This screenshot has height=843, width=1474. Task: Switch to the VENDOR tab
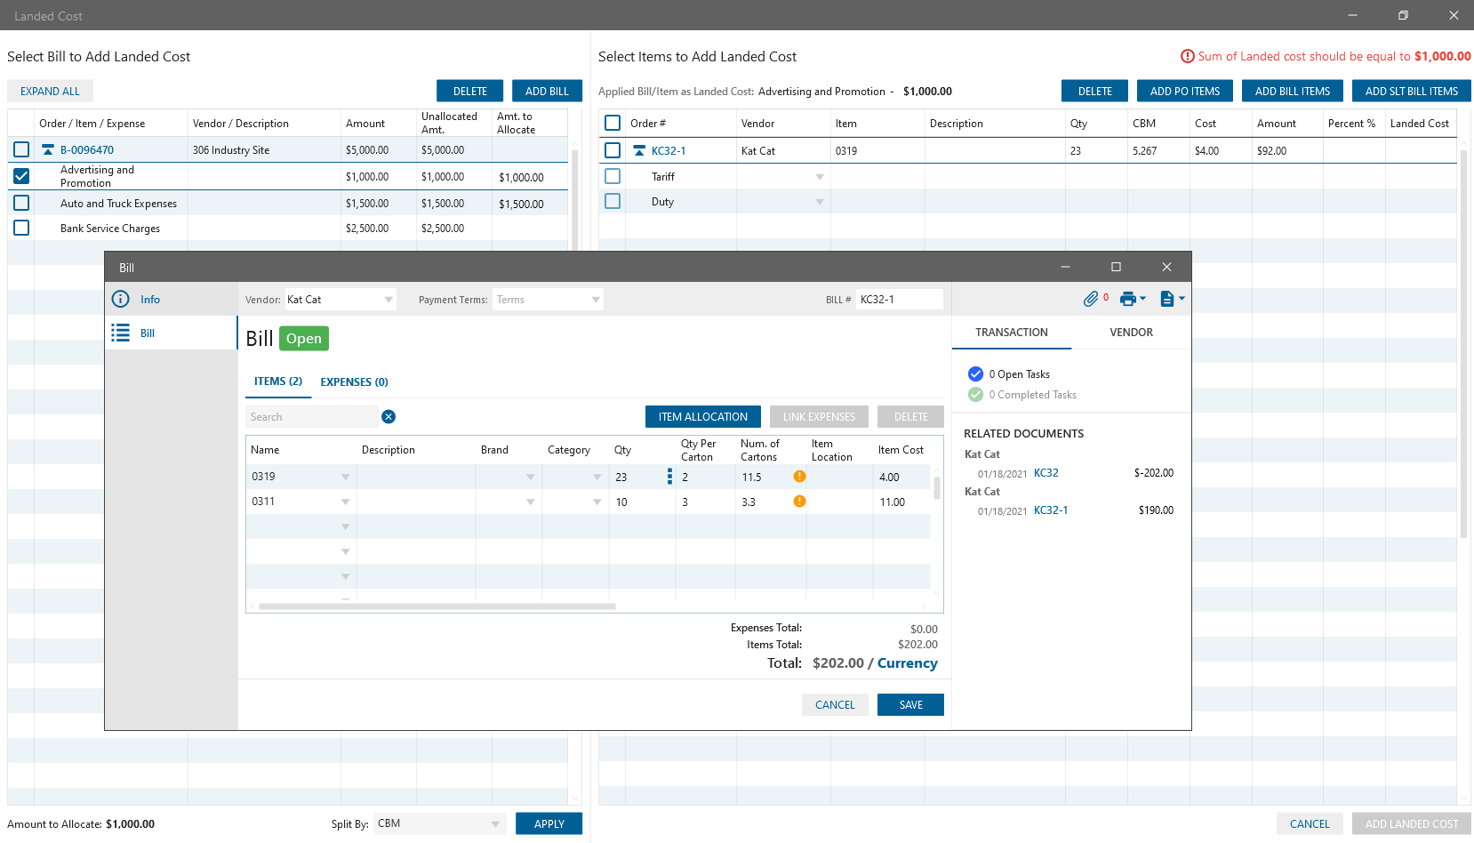pos(1131,333)
